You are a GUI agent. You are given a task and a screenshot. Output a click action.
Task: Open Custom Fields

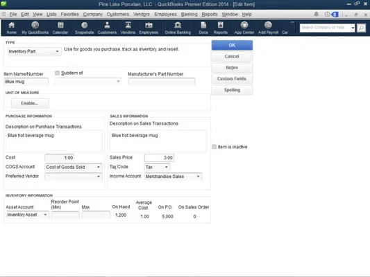tap(232, 79)
